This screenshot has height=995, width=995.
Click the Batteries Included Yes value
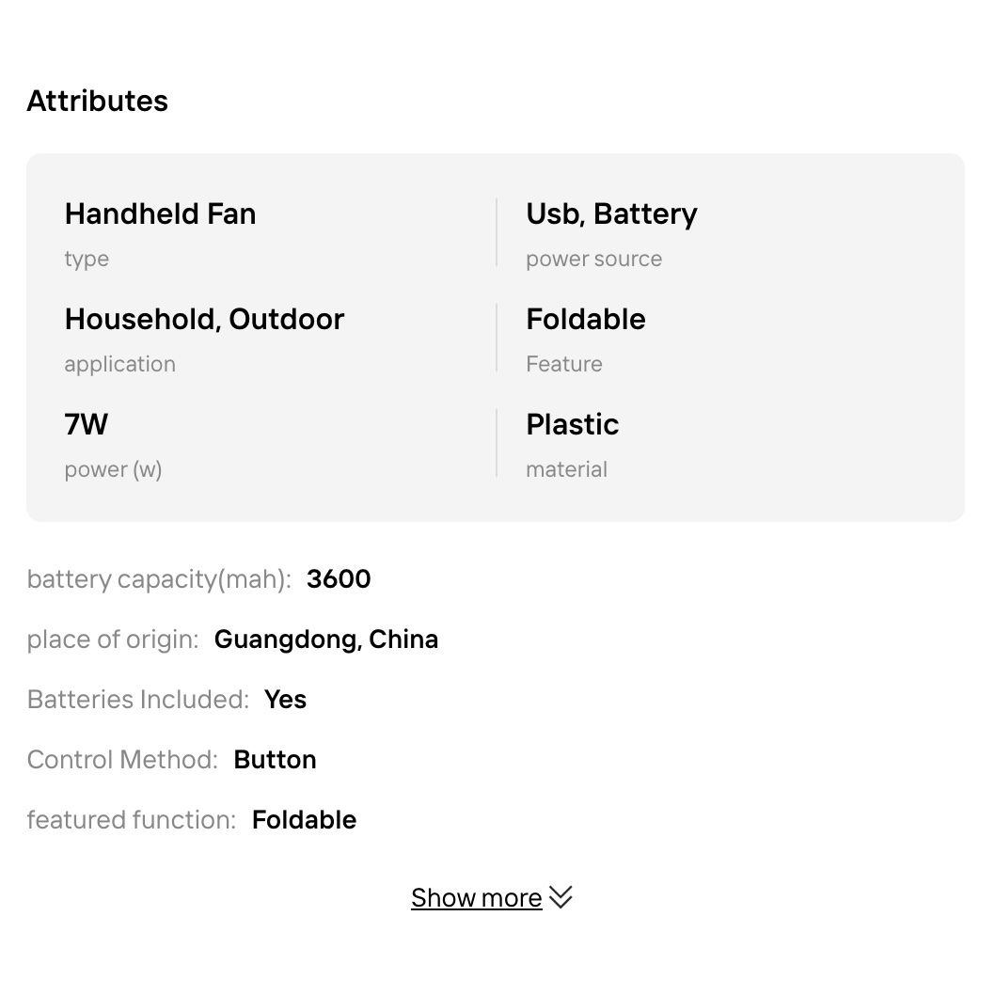285,699
